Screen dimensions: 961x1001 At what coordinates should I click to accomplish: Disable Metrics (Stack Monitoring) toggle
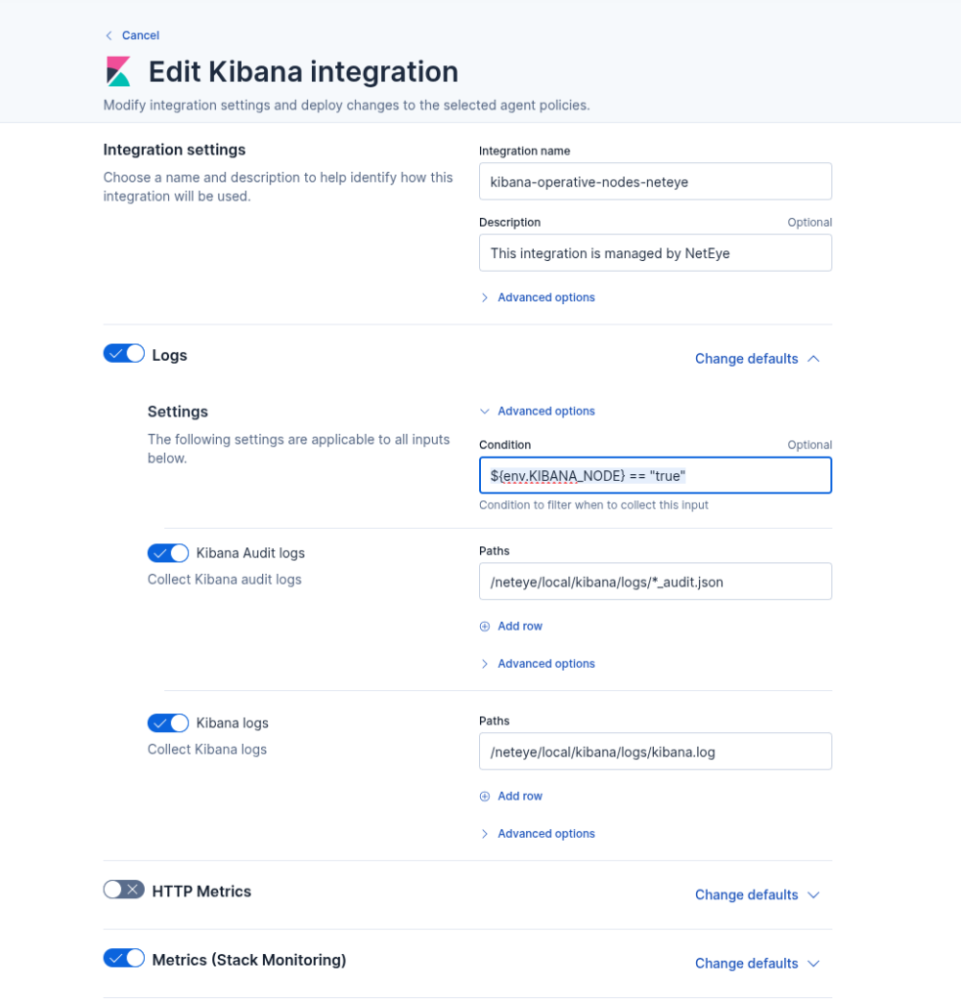(124, 958)
